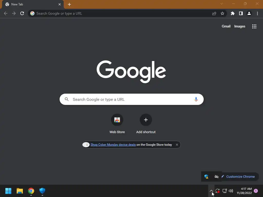Open a new tab with plus
This screenshot has height=197, width=263.
point(69,4)
